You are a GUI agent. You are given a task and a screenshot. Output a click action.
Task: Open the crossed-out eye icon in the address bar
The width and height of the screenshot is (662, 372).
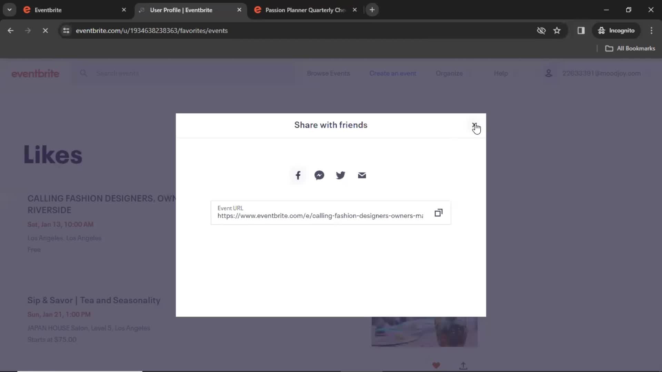(541, 31)
